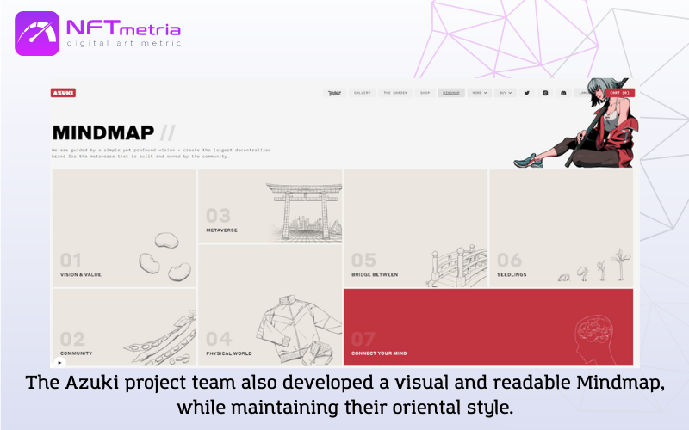This screenshot has width=689, height=430.
Task: Click the torii gate sketch in Metaverse tile
Action: pyautogui.click(x=305, y=212)
